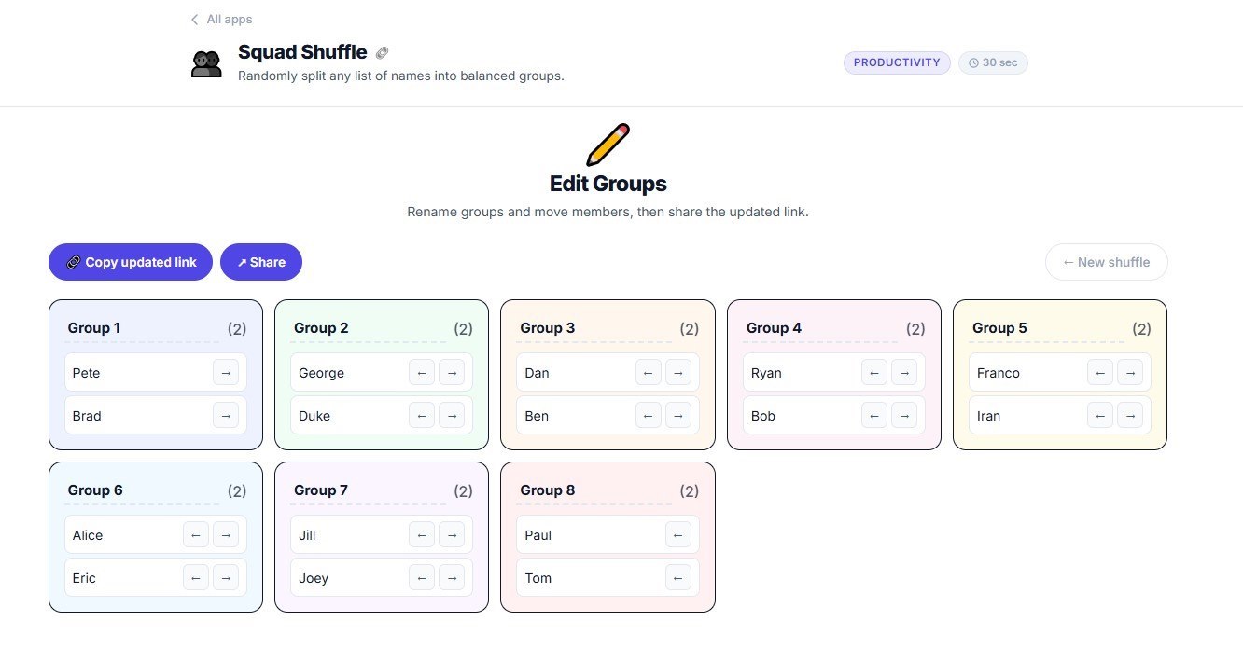1243x662 pixels.
Task: Move Pete to the next group
Action: [225, 373]
